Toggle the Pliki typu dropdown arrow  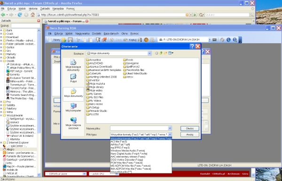(170, 134)
